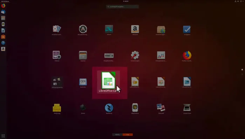The width and height of the screenshot is (245, 139).
Task: Launch LibreOffice Writer from grid
Action: pos(187,82)
